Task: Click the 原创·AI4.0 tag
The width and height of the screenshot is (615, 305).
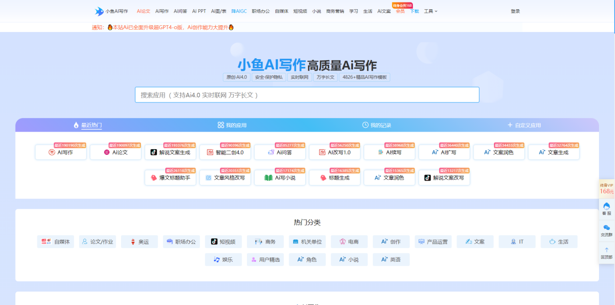Action: tap(236, 77)
